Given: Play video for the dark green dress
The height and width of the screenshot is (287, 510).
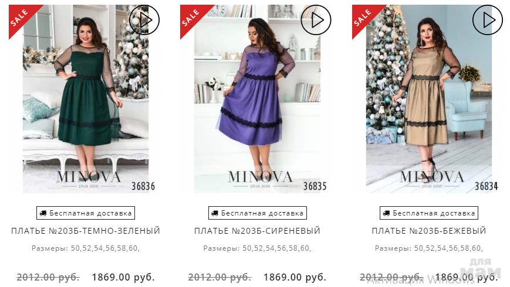Looking at the screenshot, I should coord(144,20).
